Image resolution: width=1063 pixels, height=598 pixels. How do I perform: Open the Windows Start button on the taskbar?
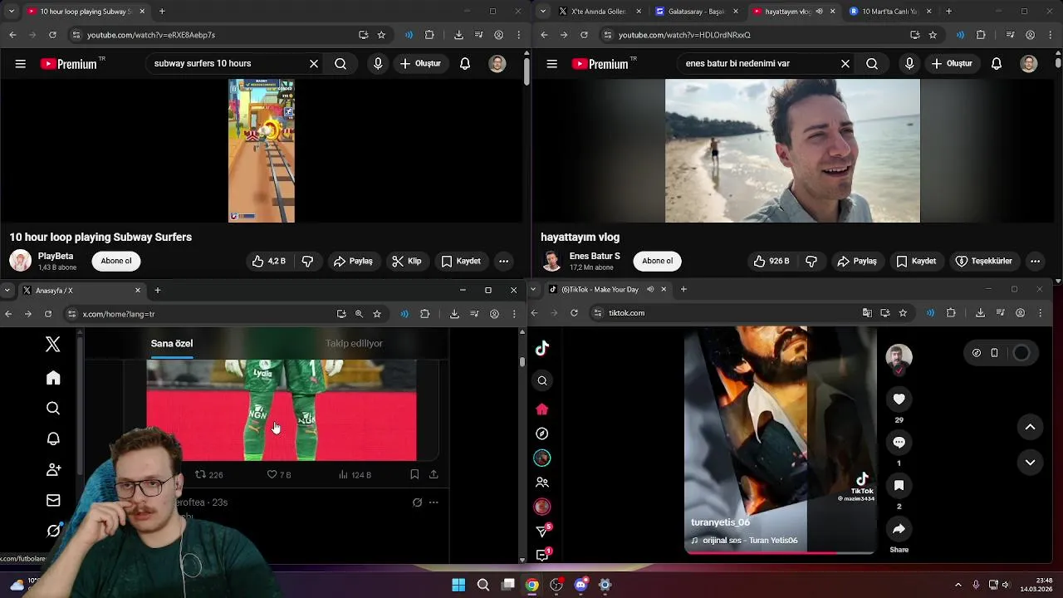(x=458, y=585)
